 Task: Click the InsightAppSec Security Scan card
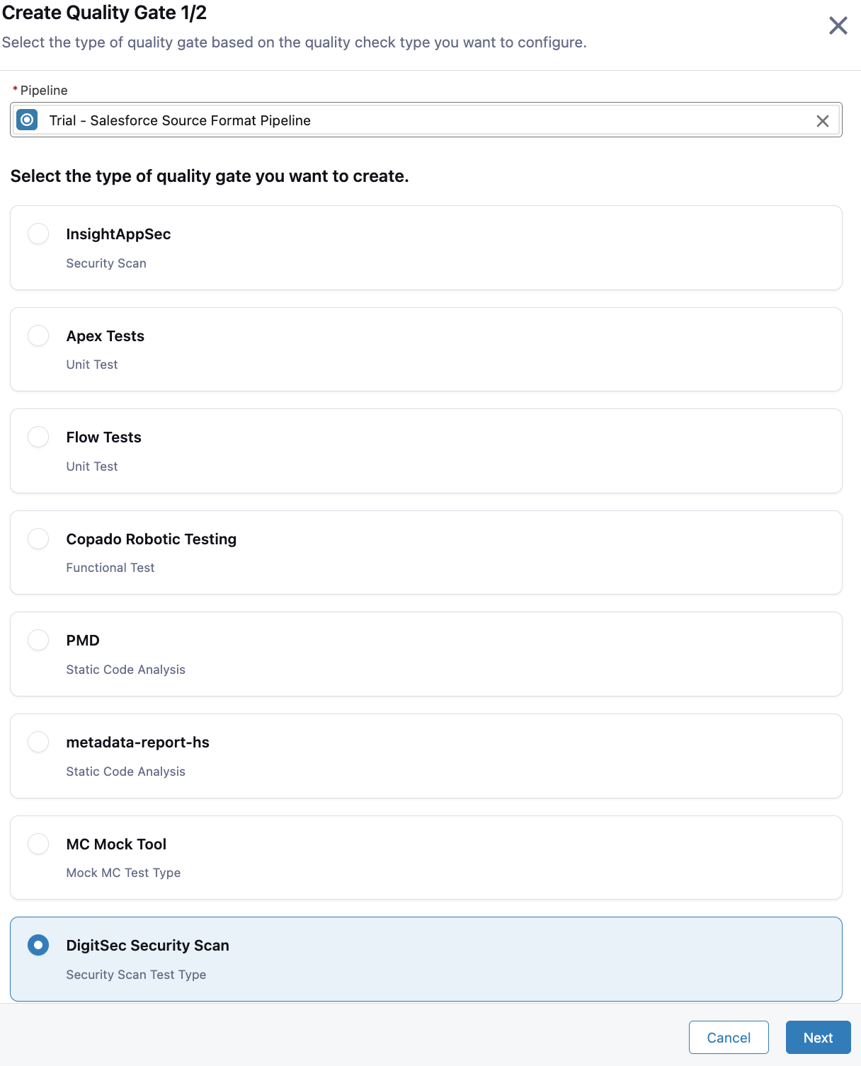tap(426, 248)
